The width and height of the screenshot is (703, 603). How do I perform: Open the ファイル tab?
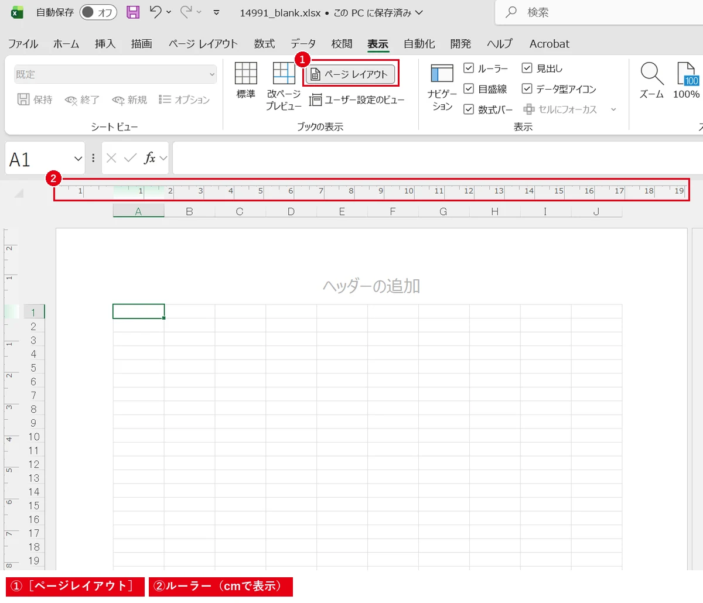23,44
